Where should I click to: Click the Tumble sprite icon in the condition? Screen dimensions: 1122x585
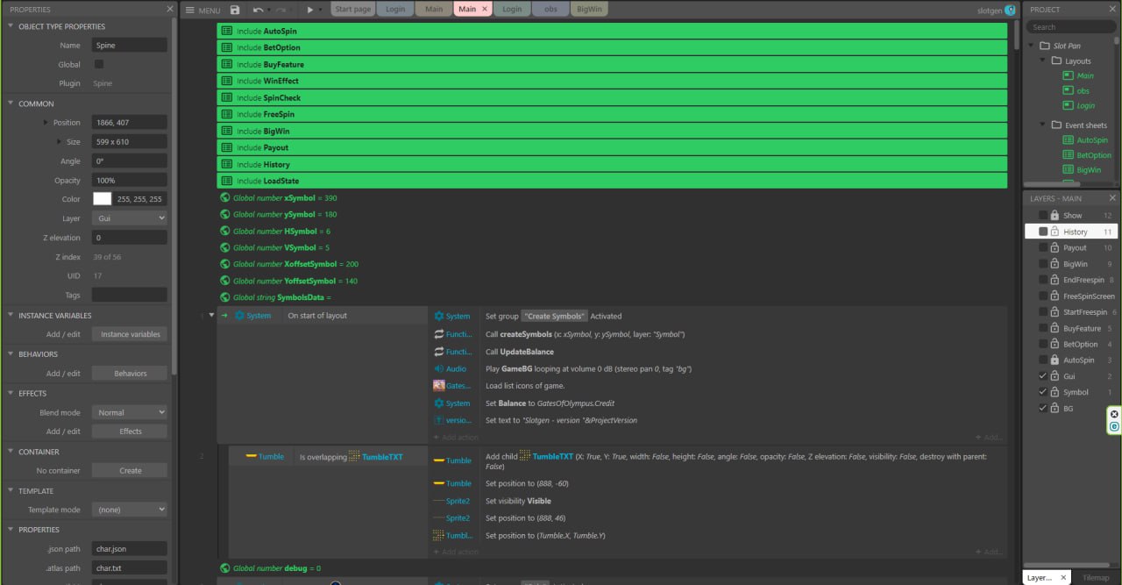pyautogui.click(x=251, y=456)
